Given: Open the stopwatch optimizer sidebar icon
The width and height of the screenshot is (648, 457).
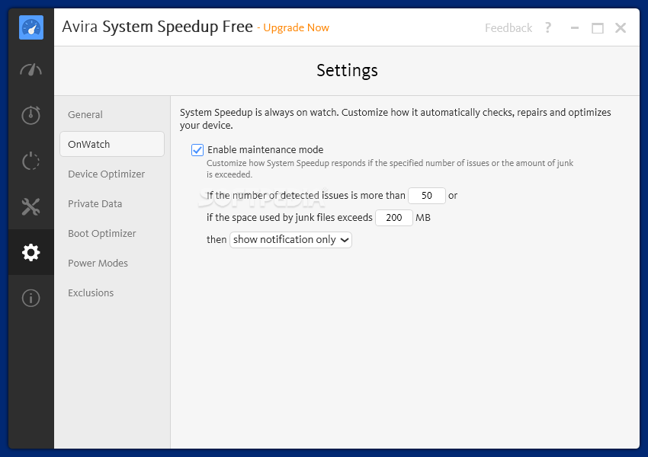Looking at the screenshot, I should (31, 115).
